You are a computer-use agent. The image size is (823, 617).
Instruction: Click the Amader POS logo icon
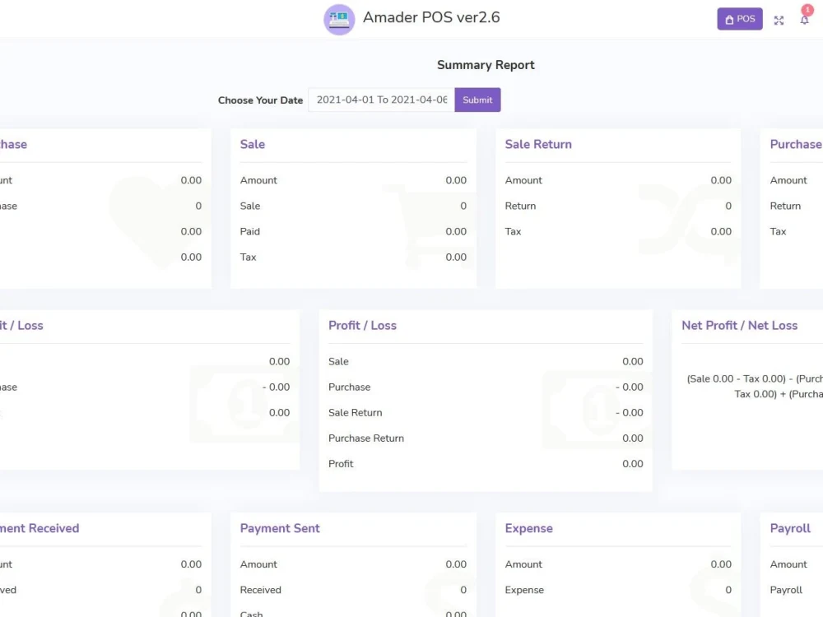click(x=339, y=20)
